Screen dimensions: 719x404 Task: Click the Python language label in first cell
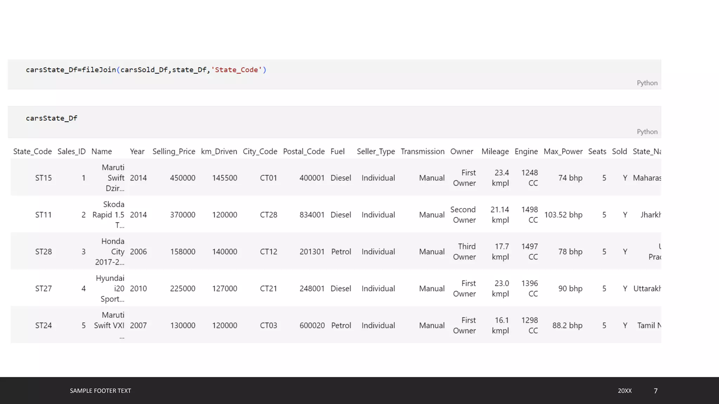tap(647, 83)
